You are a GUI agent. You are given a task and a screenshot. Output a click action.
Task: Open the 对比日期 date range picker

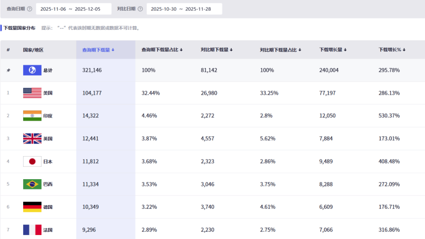(184, 9)
